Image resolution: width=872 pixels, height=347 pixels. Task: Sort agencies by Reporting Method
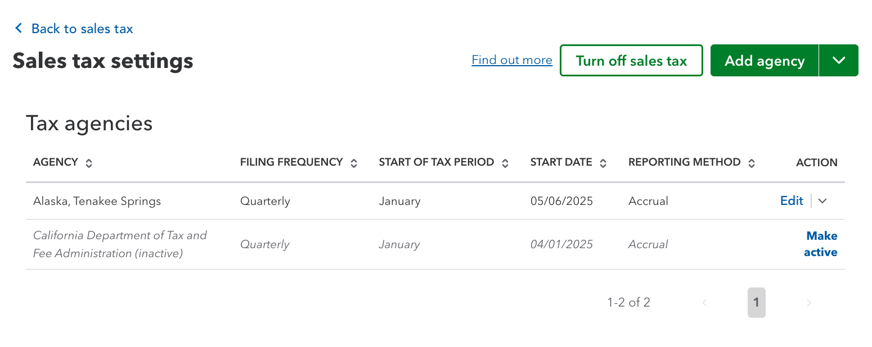(752, 162)
